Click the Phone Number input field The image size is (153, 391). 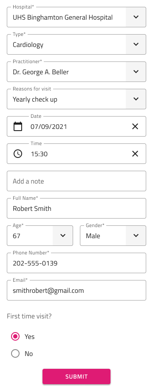76,263
